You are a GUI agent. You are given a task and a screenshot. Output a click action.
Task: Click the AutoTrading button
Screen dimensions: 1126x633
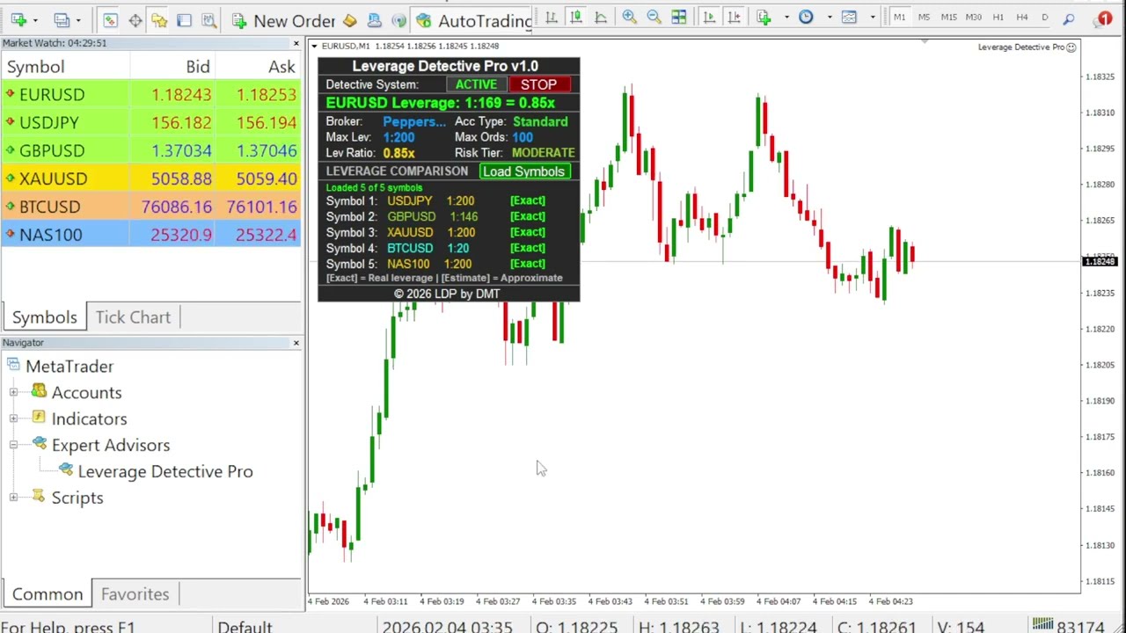point(474,20)
